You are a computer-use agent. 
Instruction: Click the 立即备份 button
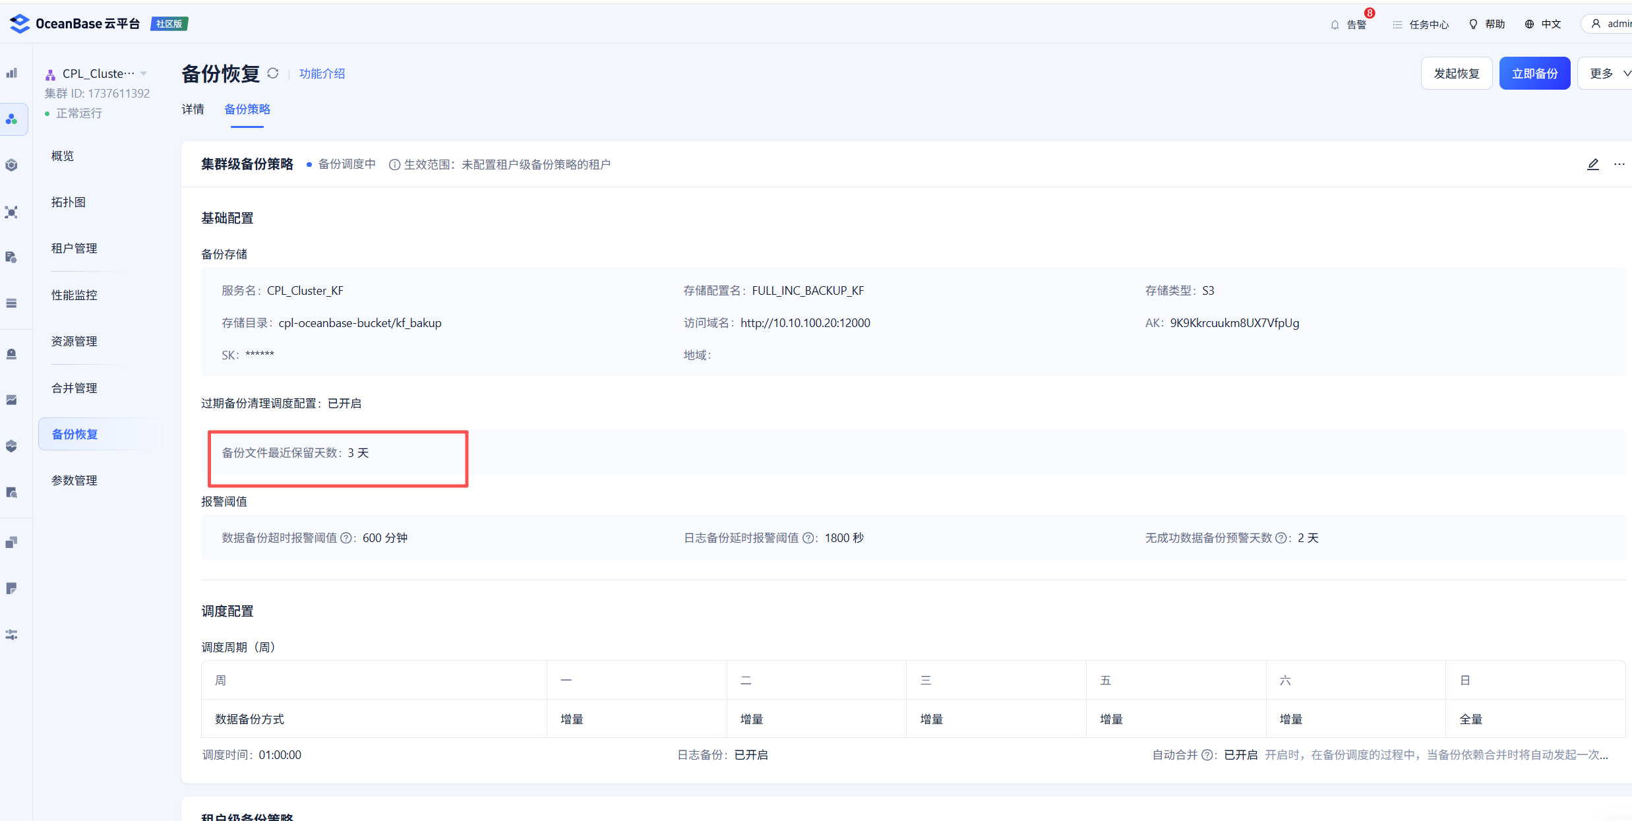point(1534,73)
